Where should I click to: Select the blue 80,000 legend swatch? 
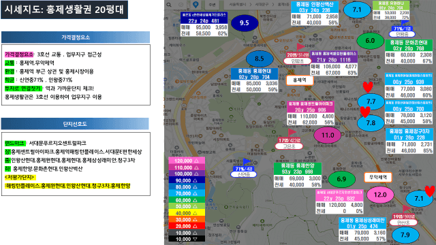pos(187,187)
